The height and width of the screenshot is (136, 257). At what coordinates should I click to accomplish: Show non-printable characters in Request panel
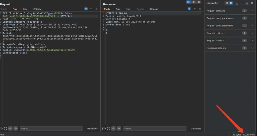pos(91,9)
